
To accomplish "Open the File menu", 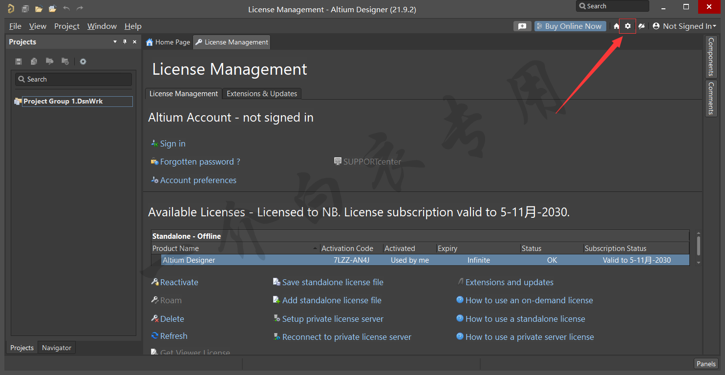I will (x=15, y=26).
